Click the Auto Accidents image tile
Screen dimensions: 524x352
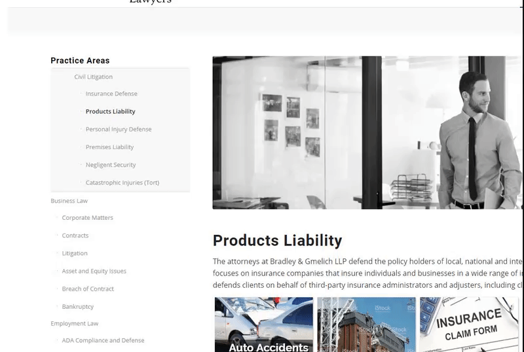(264, 325)
